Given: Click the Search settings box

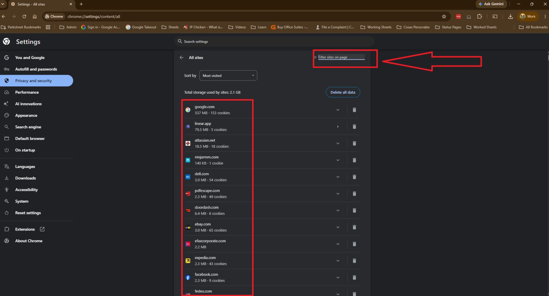Looking at the screenshot, I should (x=274, y=42).
